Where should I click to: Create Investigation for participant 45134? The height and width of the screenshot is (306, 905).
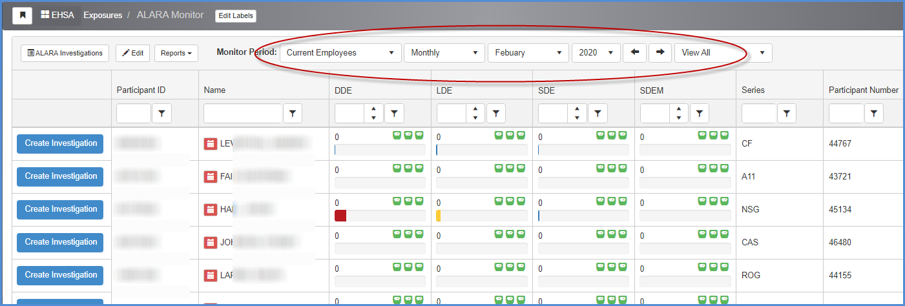(x=60, y=209)
